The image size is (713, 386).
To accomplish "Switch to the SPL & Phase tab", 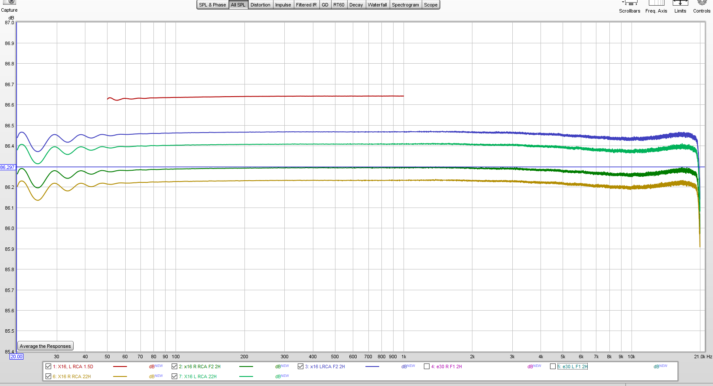I will (x=212, y=5).
